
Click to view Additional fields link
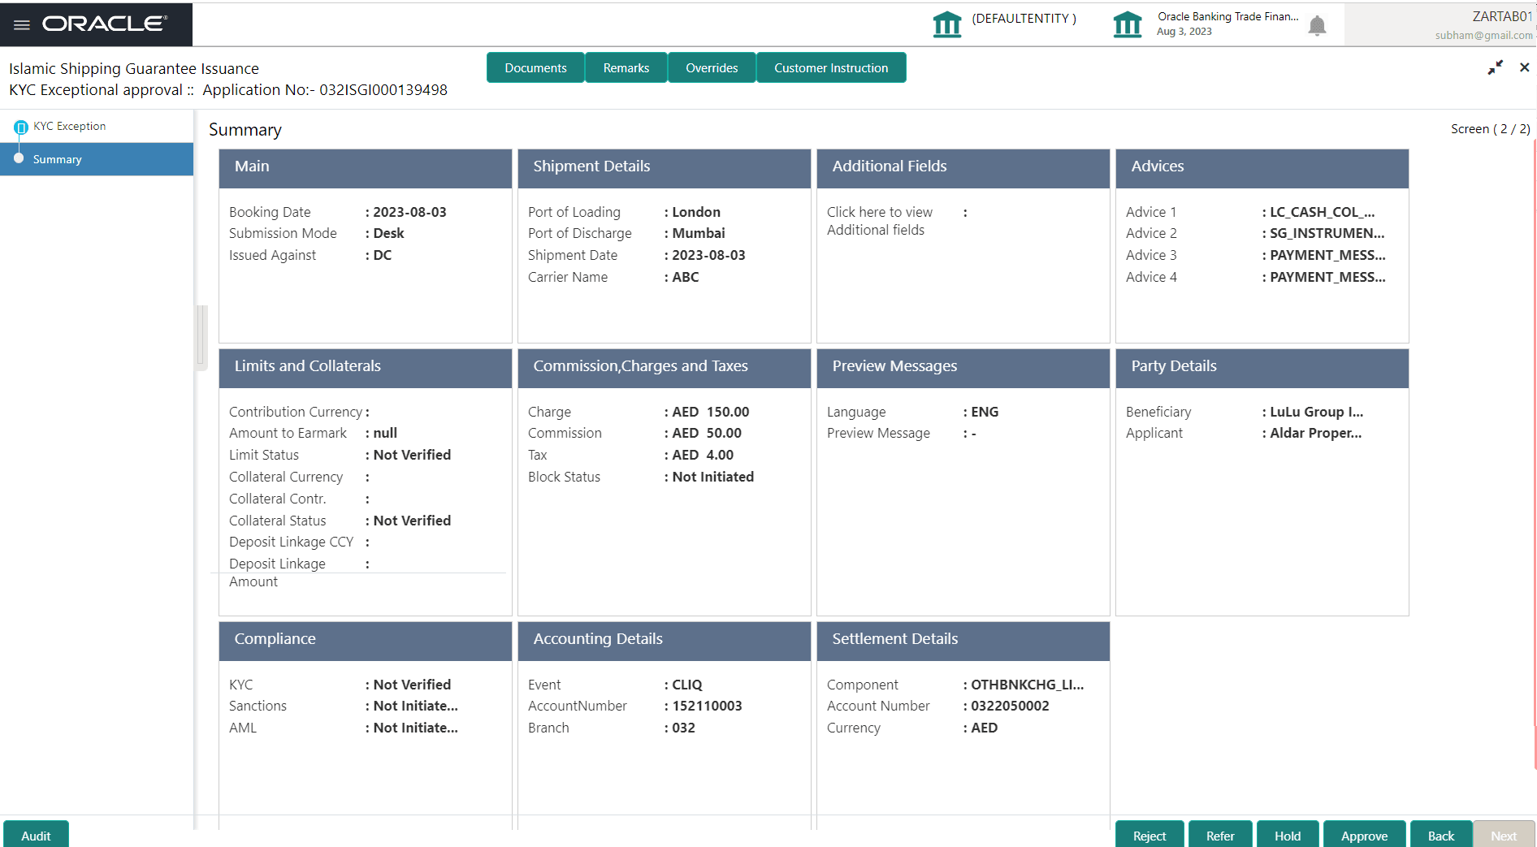tap(879, 220)
